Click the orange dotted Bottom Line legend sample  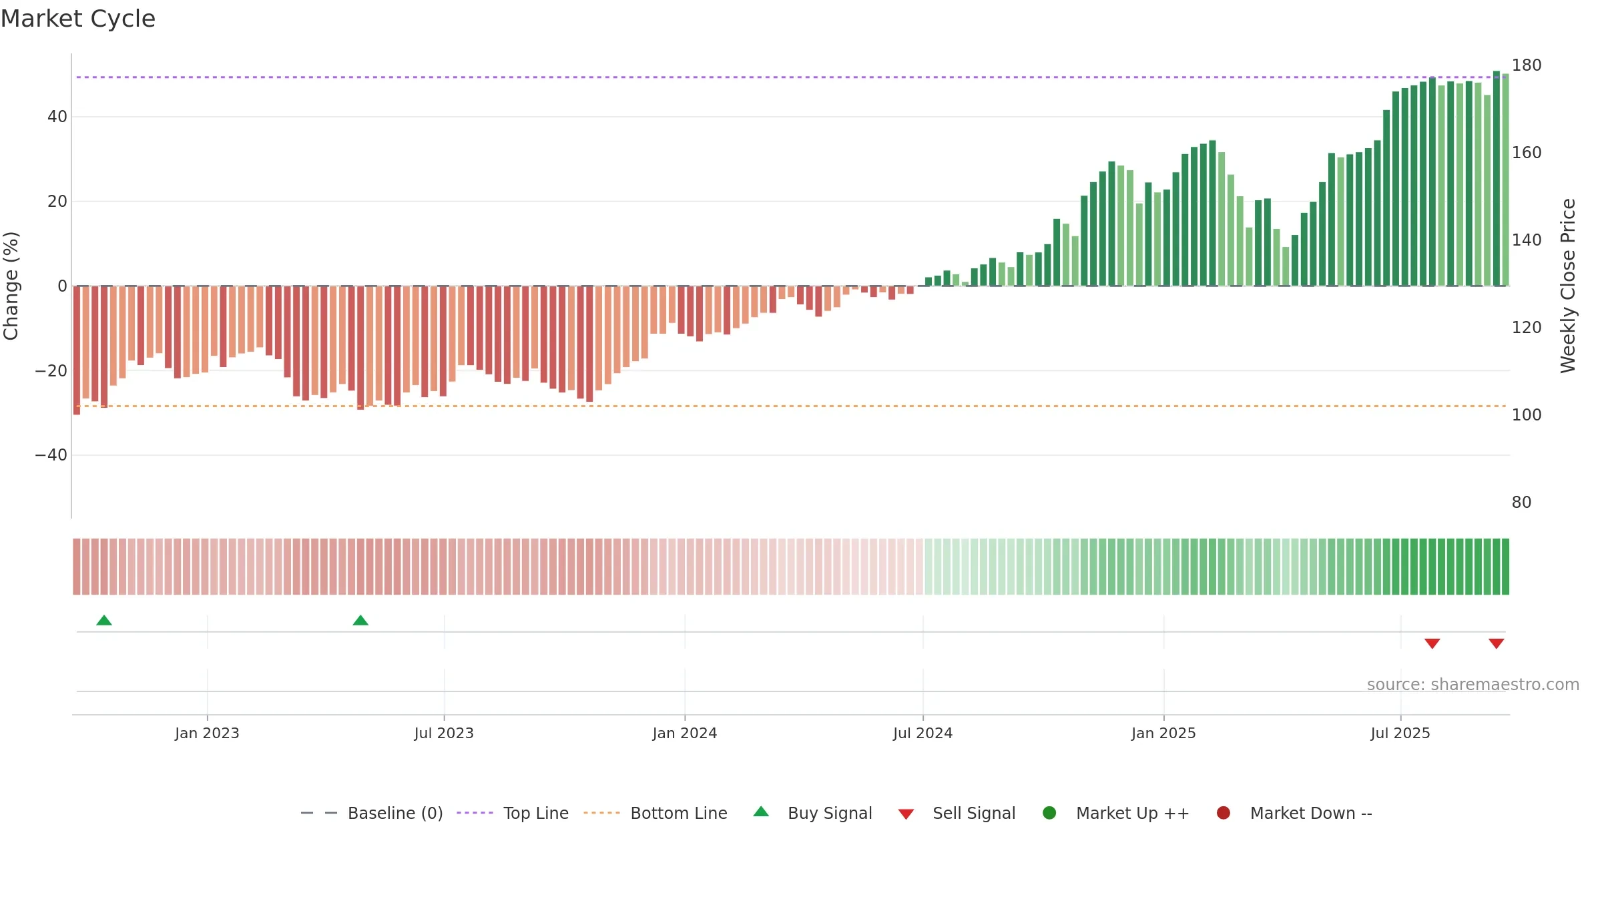click(601, 813)
